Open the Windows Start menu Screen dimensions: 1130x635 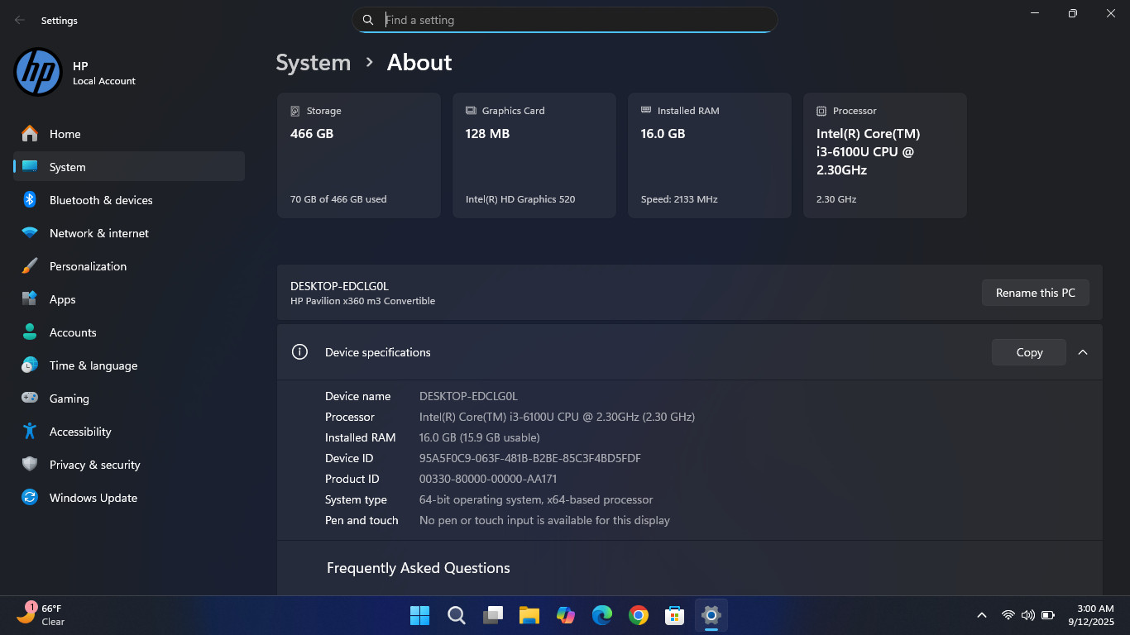pyautogui.click(x=420, y=615)
